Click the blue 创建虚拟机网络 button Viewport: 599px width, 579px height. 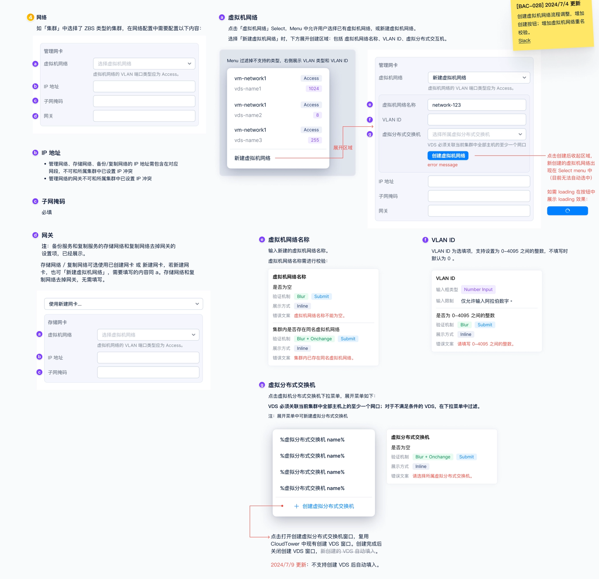(448, 156)
